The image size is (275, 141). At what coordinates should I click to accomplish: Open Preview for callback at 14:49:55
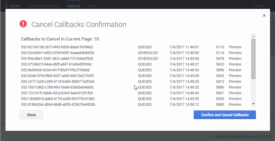(x=235, y=99)
